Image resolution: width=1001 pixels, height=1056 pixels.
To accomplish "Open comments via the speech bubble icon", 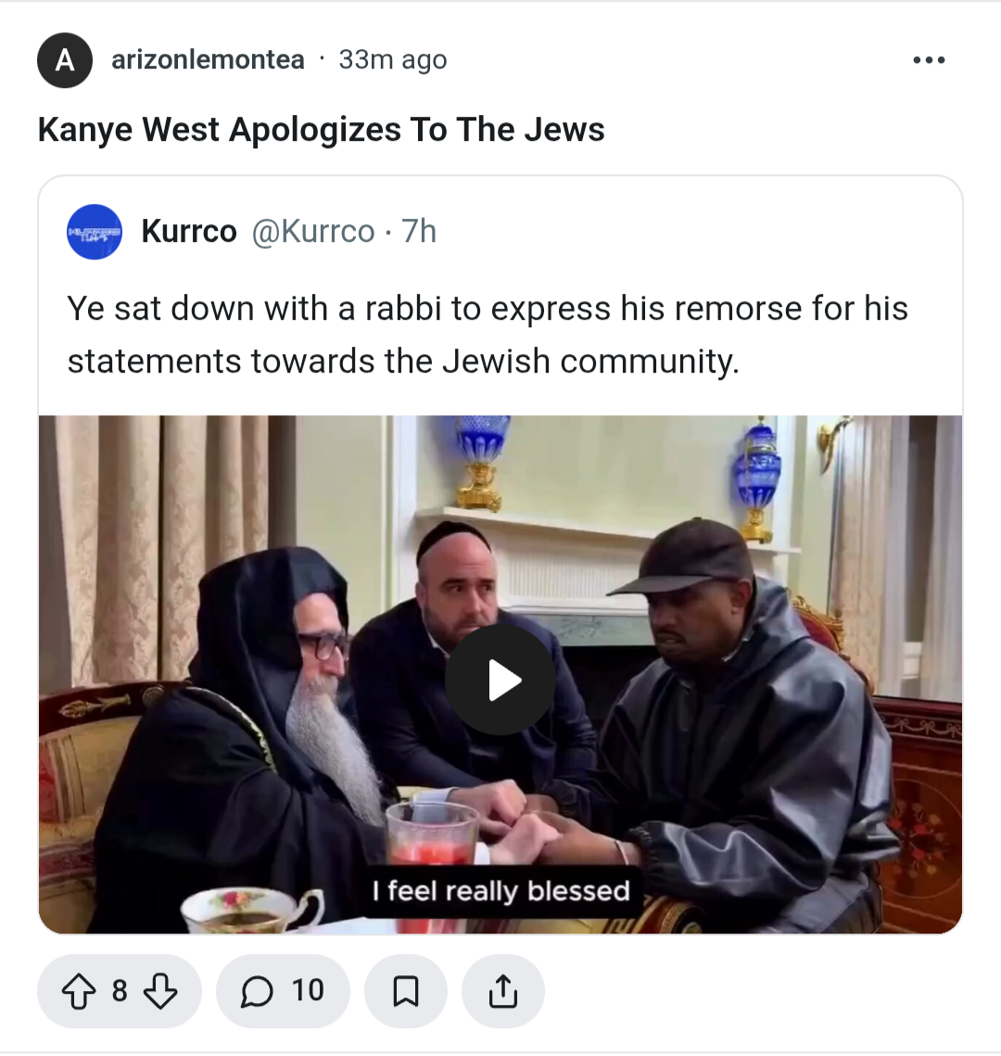I will [257, 992].
